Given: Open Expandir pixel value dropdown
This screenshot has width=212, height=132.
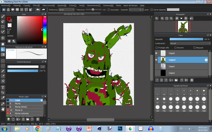Looking at the screenshot, I should coord(130,10).
